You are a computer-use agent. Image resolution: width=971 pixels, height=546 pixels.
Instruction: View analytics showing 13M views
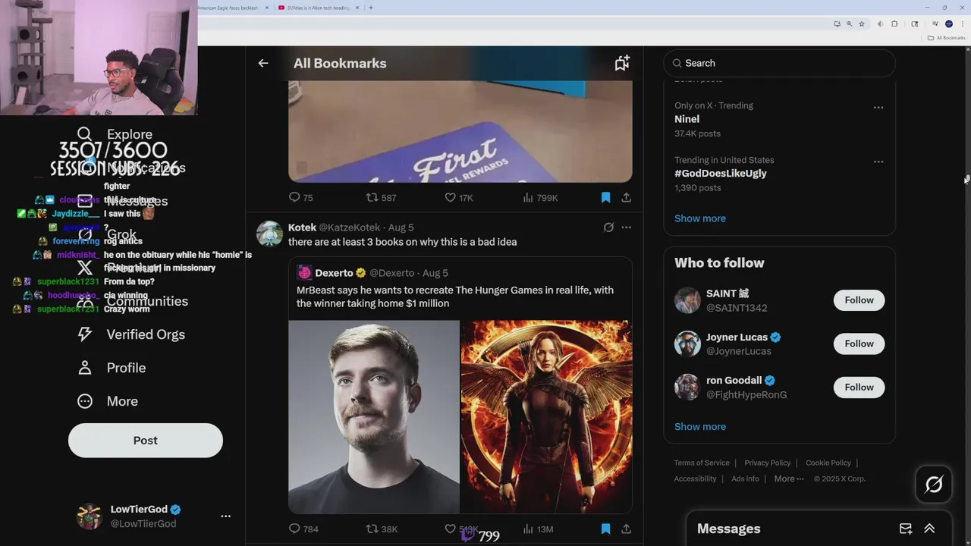tap(538, 529)
